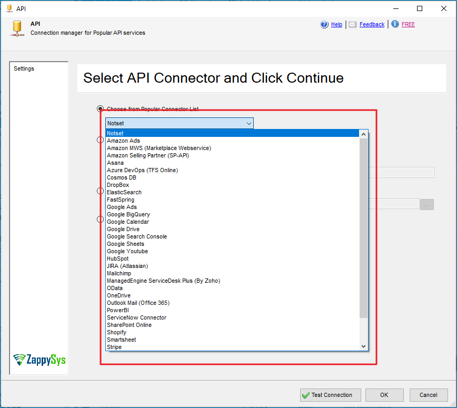Click the FREE link
Image resolution: width=457 pixels, height=408 pixels.
click(408, 24)
